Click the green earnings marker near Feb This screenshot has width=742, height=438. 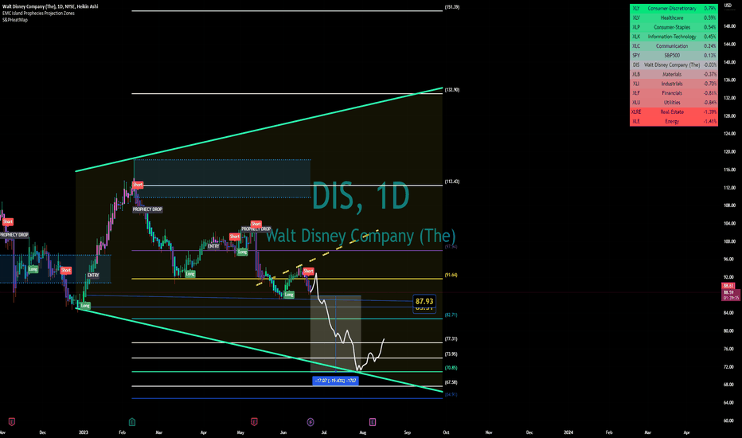point(132,421)
